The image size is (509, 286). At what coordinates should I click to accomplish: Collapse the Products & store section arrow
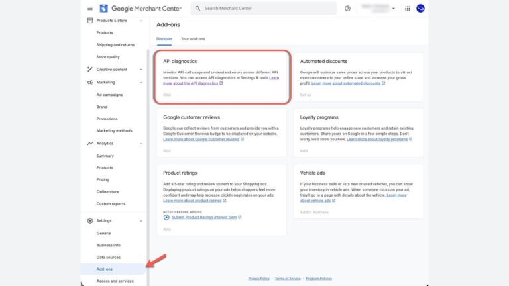[x=141, y=21]
